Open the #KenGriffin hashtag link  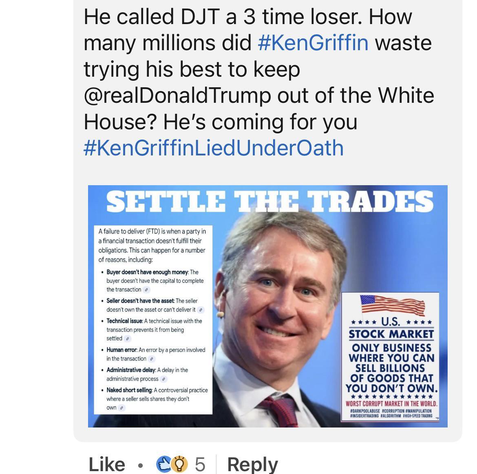point(313,43)
